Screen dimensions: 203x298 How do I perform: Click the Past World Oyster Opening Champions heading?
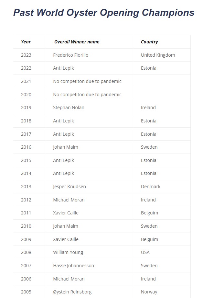point(104,13)
